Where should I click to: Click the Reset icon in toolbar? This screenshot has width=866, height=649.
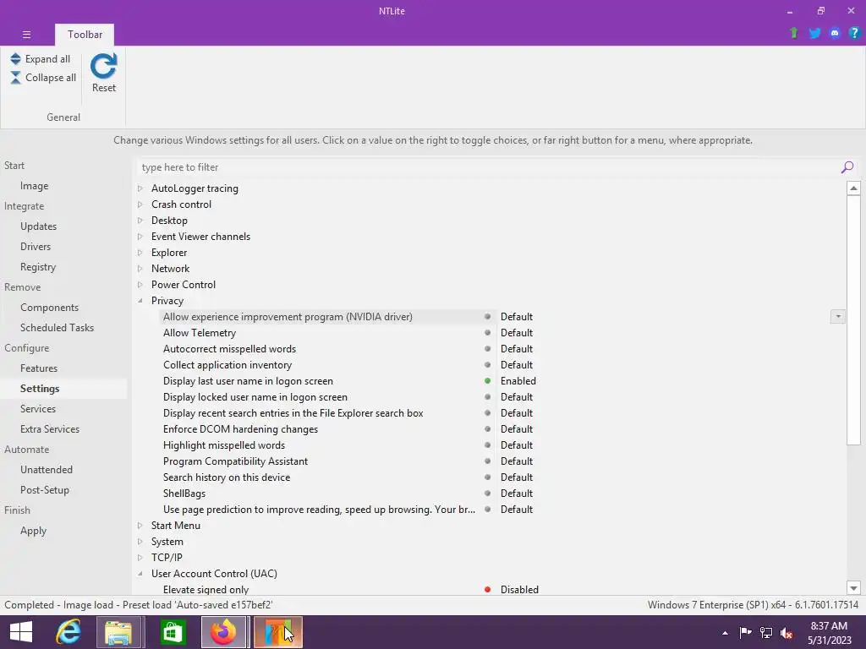[103, 66]
